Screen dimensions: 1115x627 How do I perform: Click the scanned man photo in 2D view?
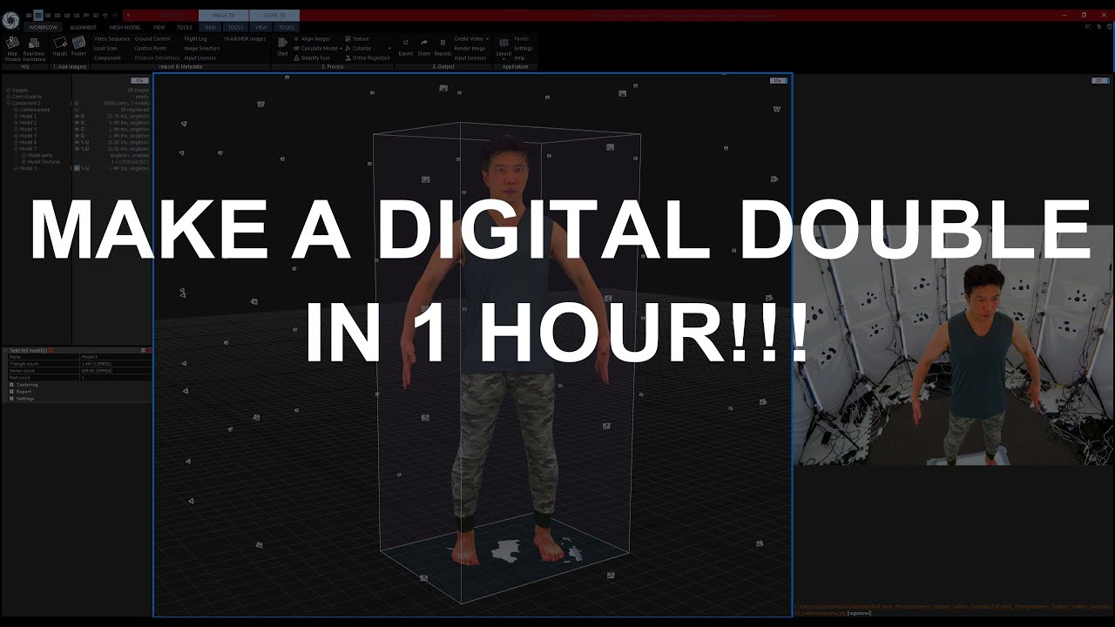point(954,345)
